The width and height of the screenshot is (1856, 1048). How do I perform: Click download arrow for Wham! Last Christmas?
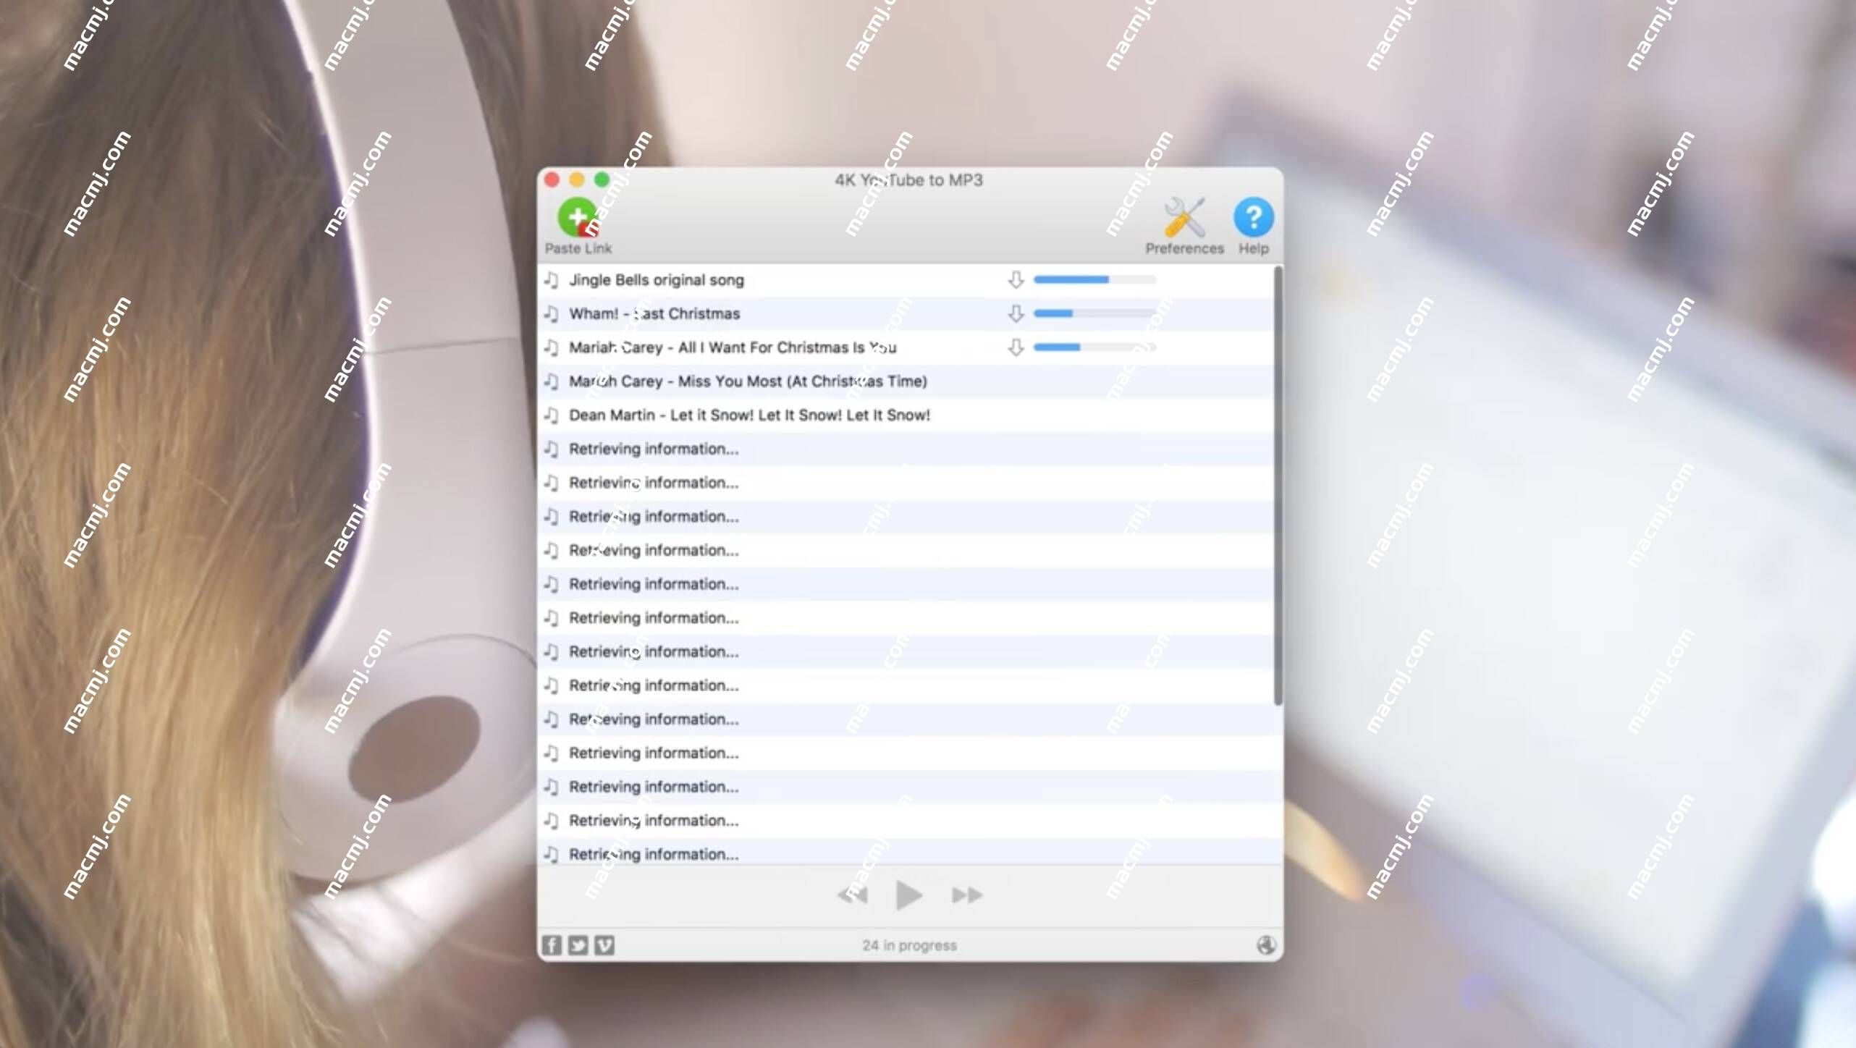[x=1016, y=314]
